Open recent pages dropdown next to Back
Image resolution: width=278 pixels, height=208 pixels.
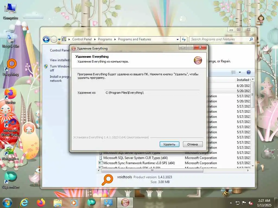pos(59,40)
